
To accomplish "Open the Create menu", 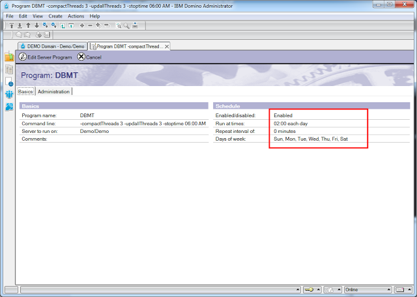I will 55,16.
